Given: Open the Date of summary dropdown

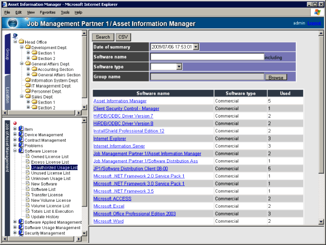Looking at the screenshot, I should [x=196, y=47].
